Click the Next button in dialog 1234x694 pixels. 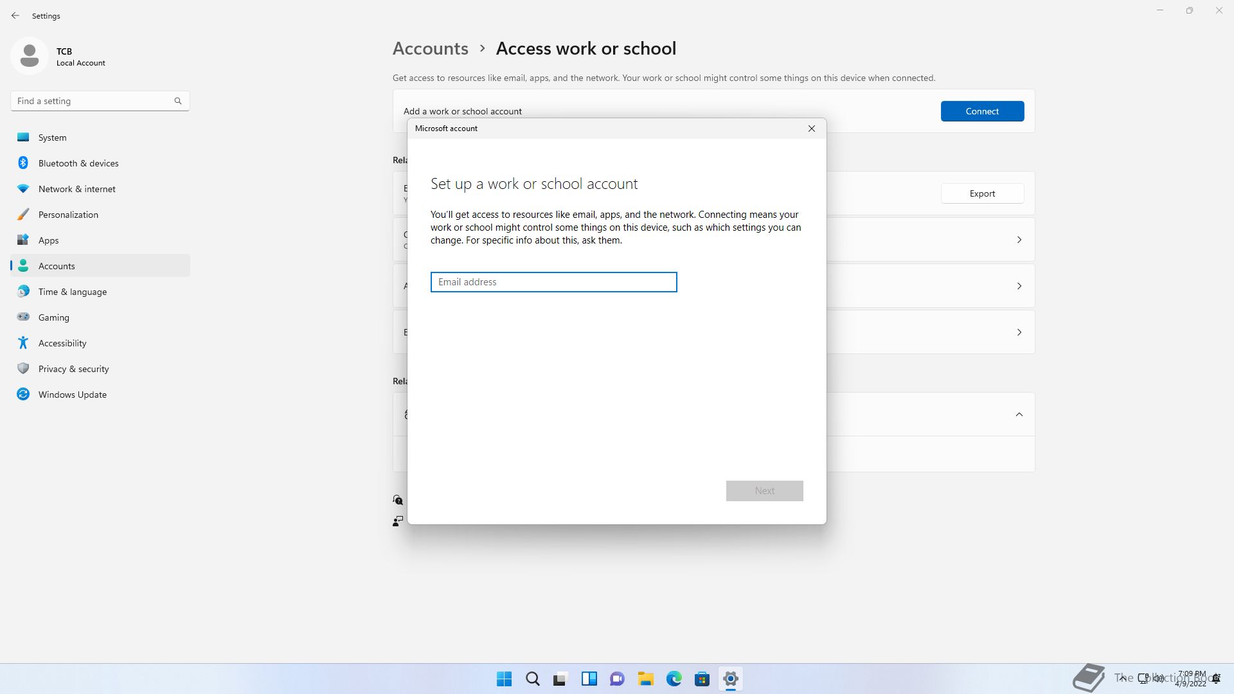click(x=765, y=491)
